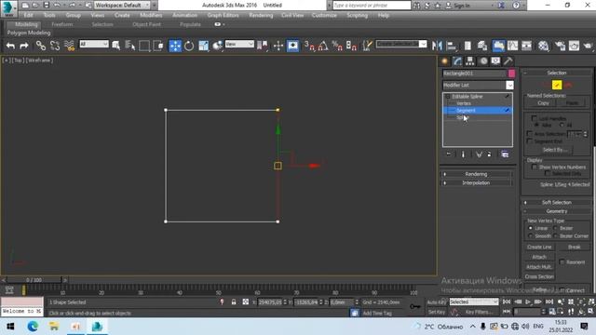The width and height of the screenshot is (596, 335).
Task: Choose Rectangular Selection Region tool
Action: click(x=144, y=46)
